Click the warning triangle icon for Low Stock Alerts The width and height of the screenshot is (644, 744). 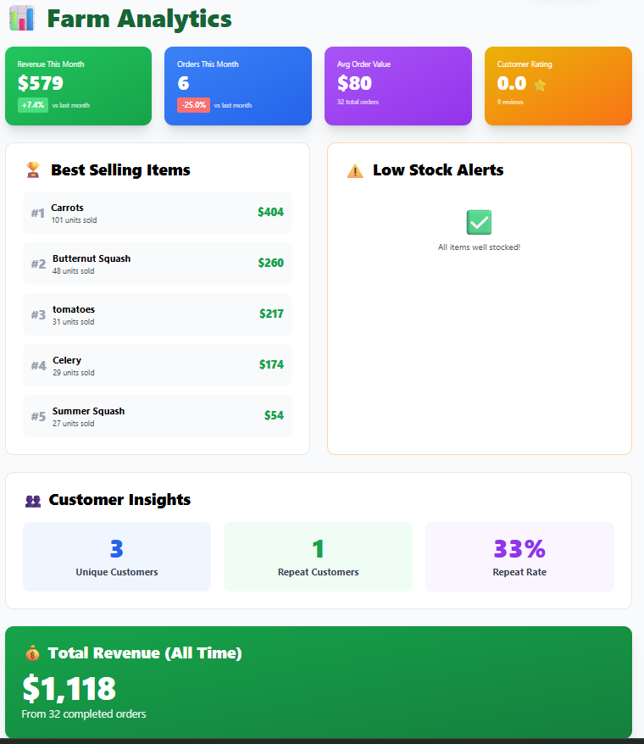(x=355, y=171)
